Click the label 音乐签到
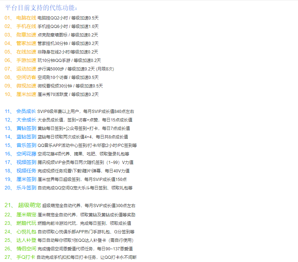Viewport: 298px width, 262px height. pyautogui.click(x=26, y=145)
